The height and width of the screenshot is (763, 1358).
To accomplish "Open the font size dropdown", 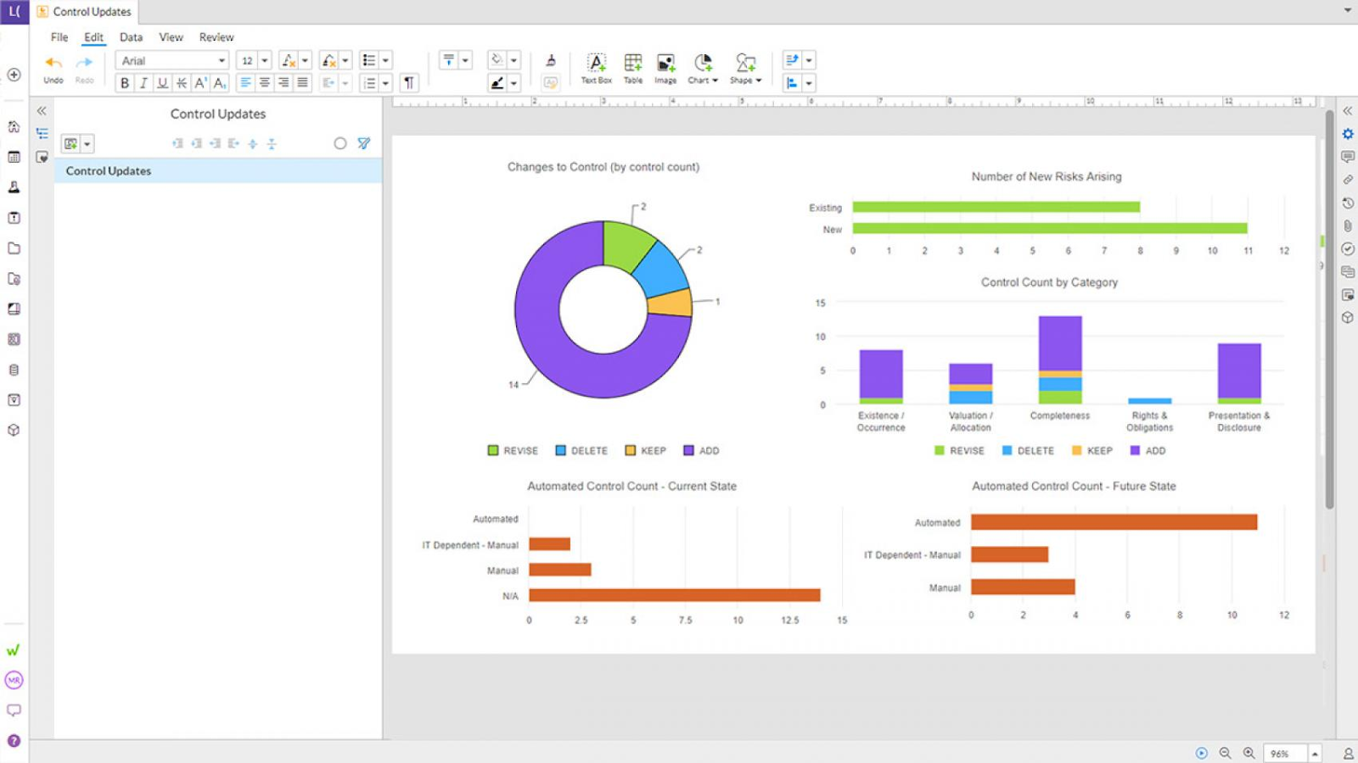I will point(264,60).
